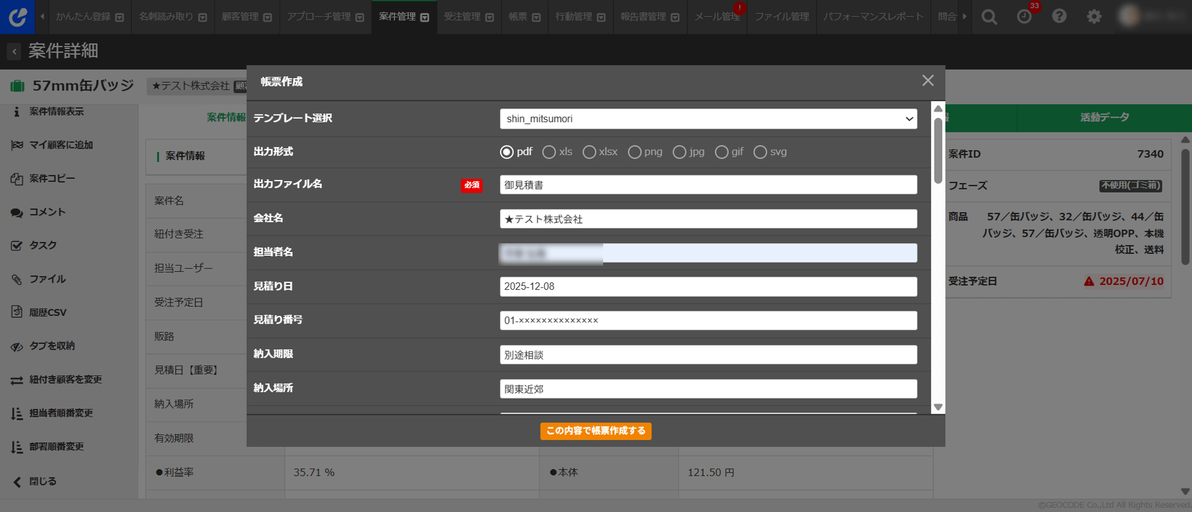The height and width of the screenshot is (512, 1192).
Task: Open the settings gear icon
Action: point(1094,17)
